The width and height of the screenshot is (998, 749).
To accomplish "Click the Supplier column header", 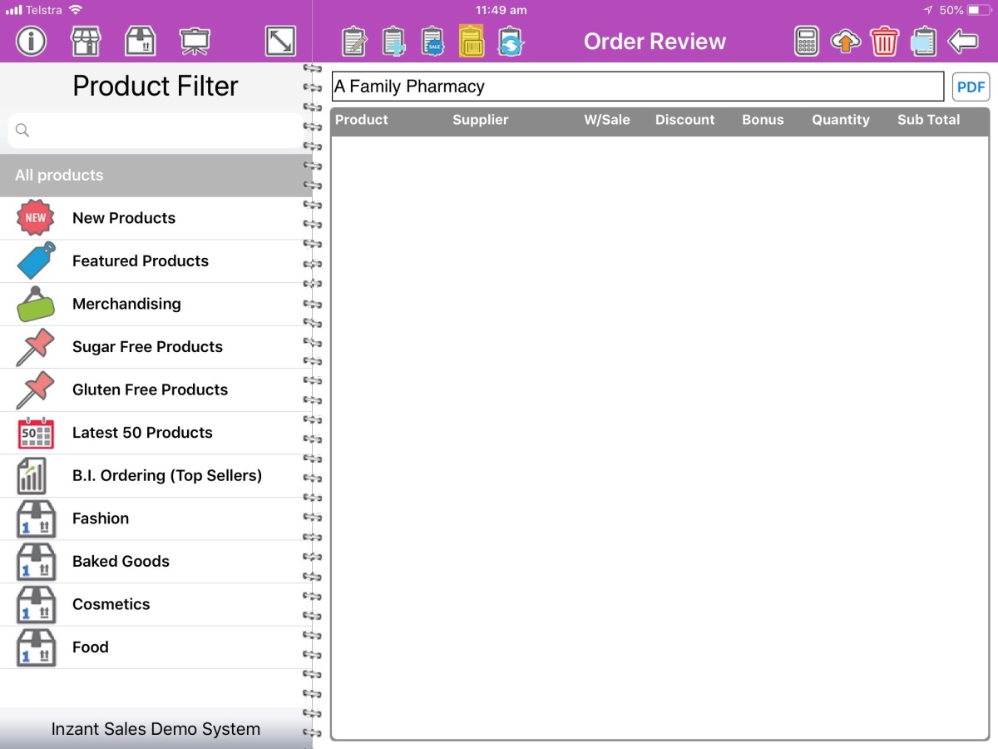I will point(481,120).
